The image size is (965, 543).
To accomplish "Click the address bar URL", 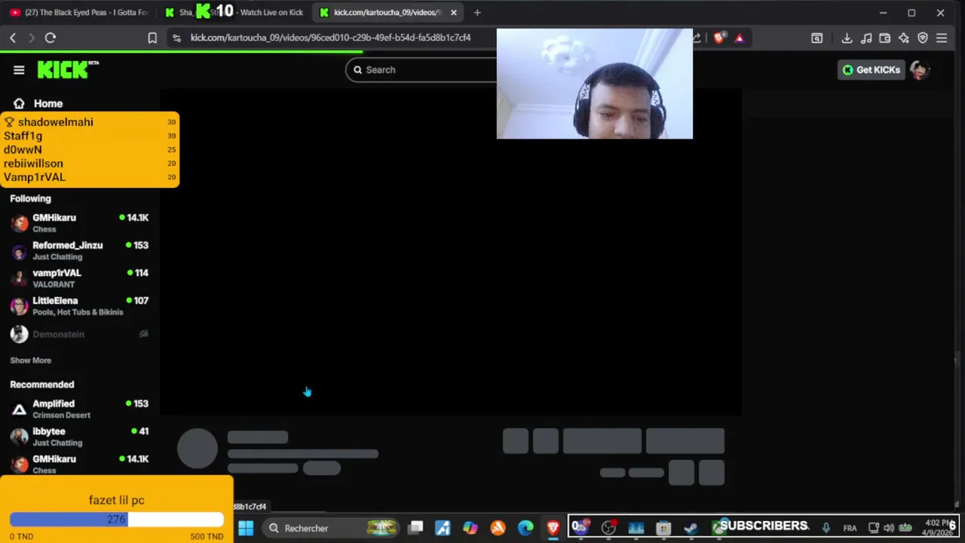I will (x=330, y=38).
